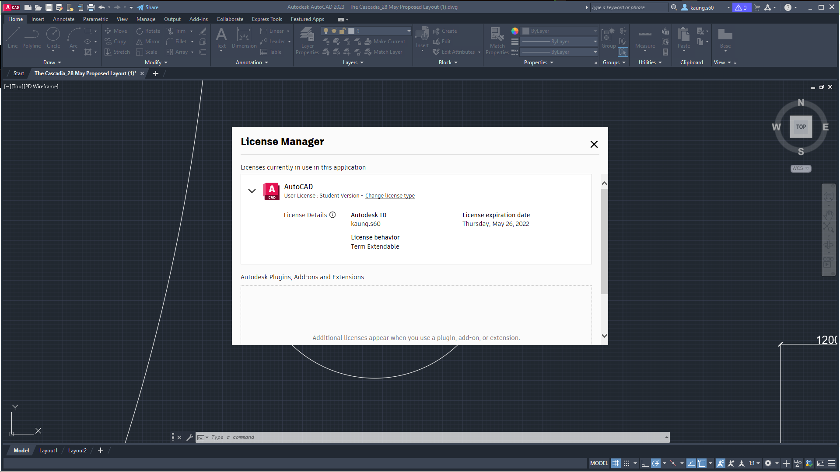
Task: Open the object color ByLayer swatch dropdown
Action: pyautogui.click(x=559, y=31)
